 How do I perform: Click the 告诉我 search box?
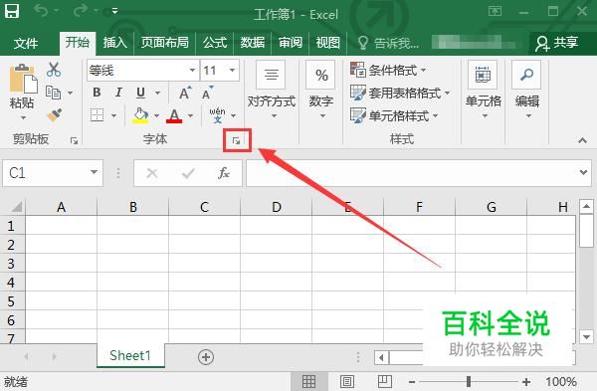(x=388, y=43)
